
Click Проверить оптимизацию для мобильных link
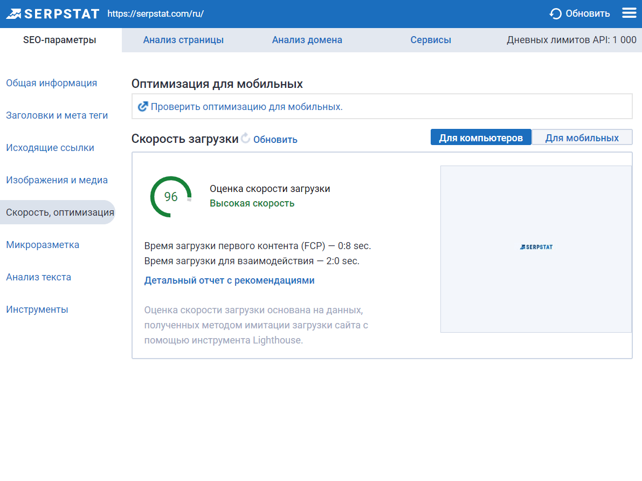point(246,107)
